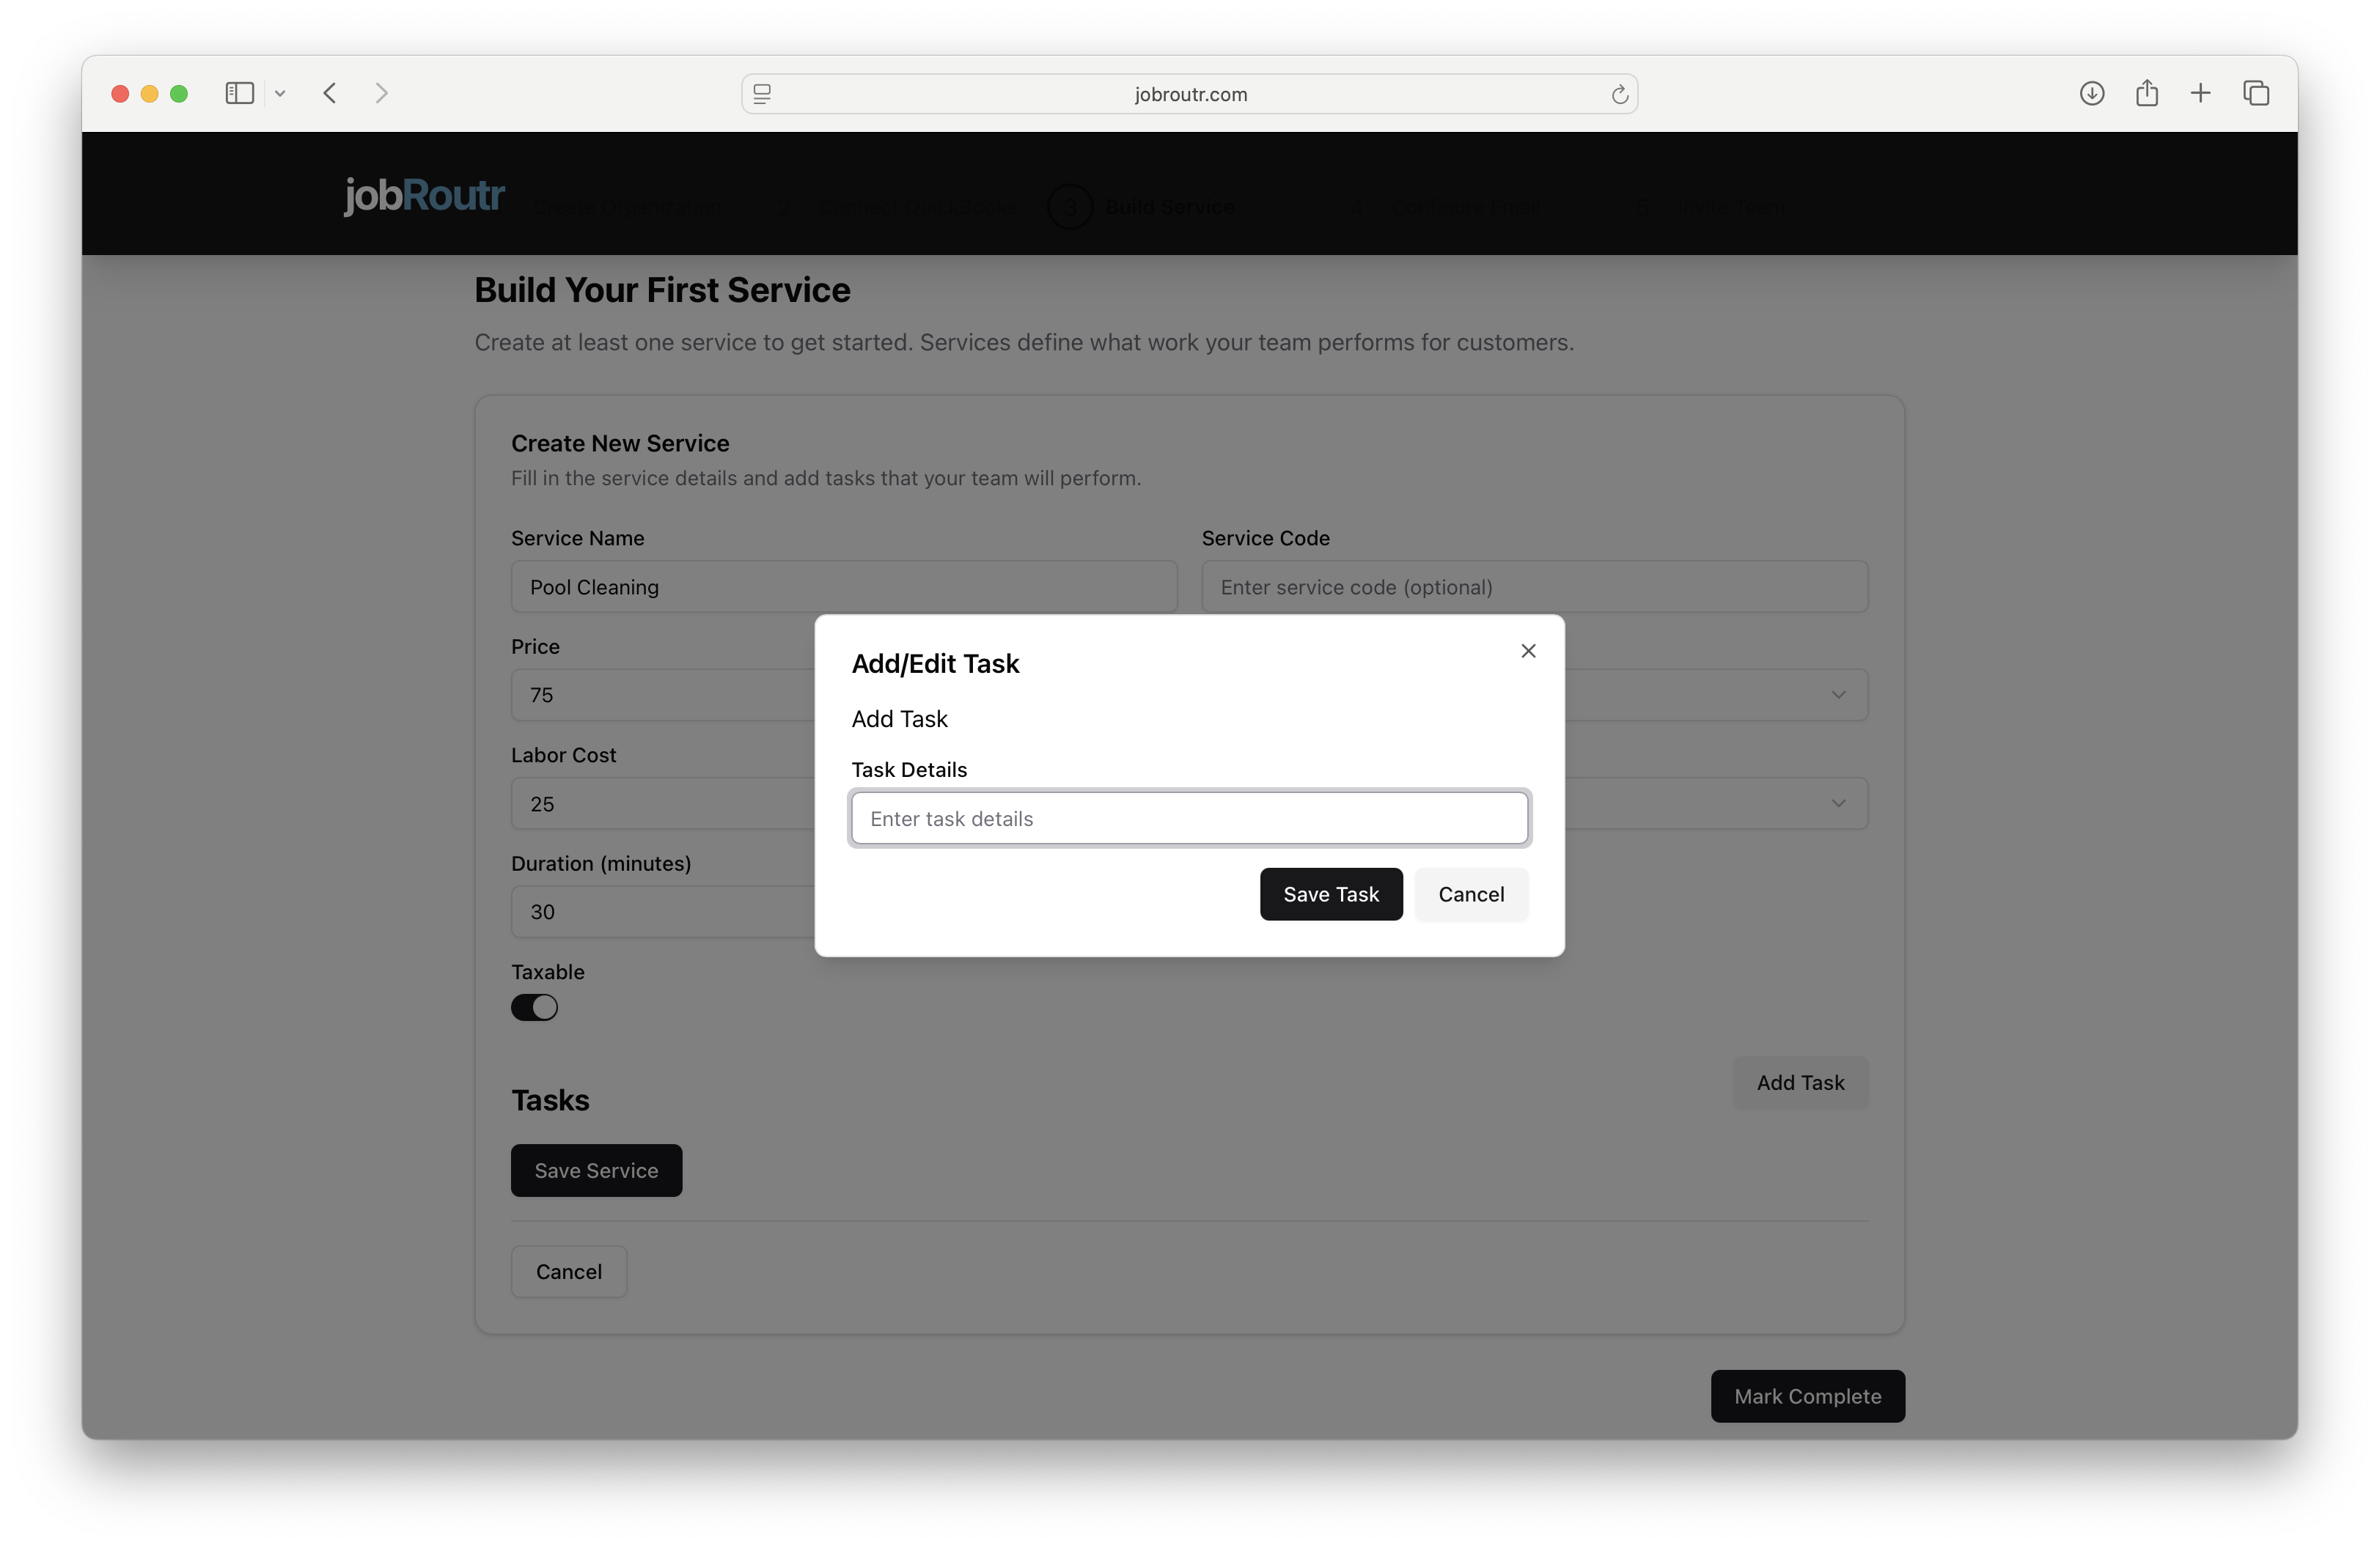The height and width of the screenshot is (1548, 2380).
Task: Click the browser forward arrow
Action: [x=381, y=93]
